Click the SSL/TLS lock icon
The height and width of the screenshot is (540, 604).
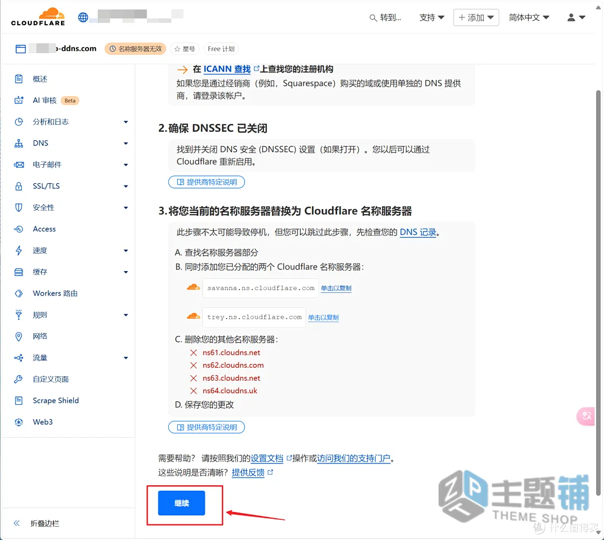coord(18,186)
